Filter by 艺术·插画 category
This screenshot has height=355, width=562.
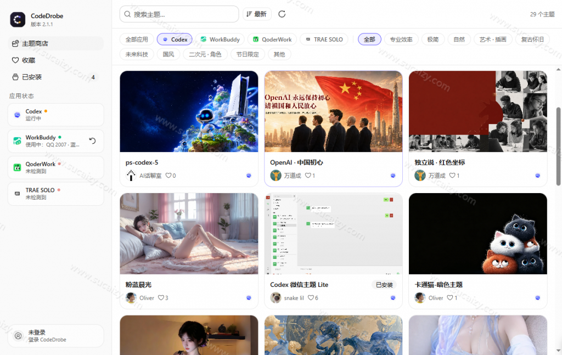pos(493,40)
